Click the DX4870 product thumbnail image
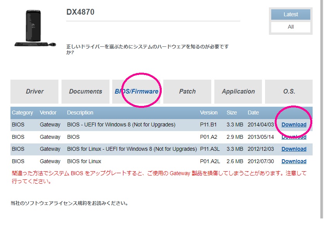The image size is (325, 225). tap(35, 28)
